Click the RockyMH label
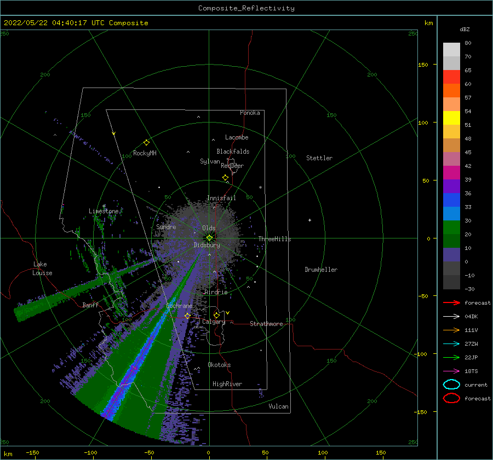Screen dimensions: 493x460 [x=145, y=153]
